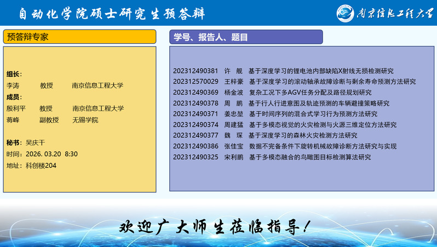The image size is (437, 247).
Task: Select student ID 202312570029 row
Action: pyautogui.click(x=196, y=81)
